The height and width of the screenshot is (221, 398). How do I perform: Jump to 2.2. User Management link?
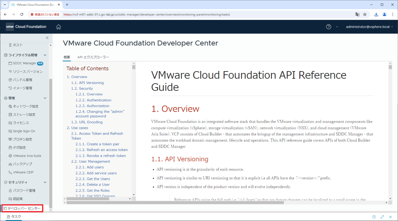[x=91, y=161]
